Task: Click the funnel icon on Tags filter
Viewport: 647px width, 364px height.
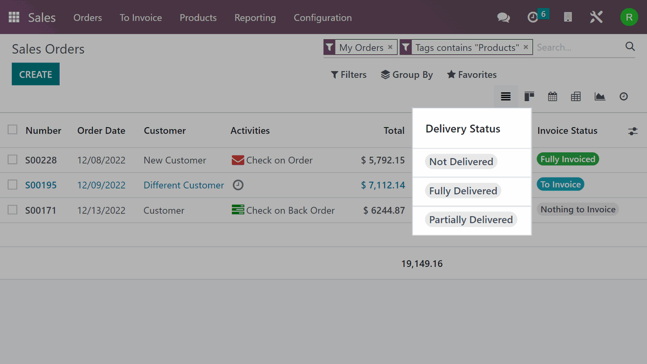Action: coord(405,47)
